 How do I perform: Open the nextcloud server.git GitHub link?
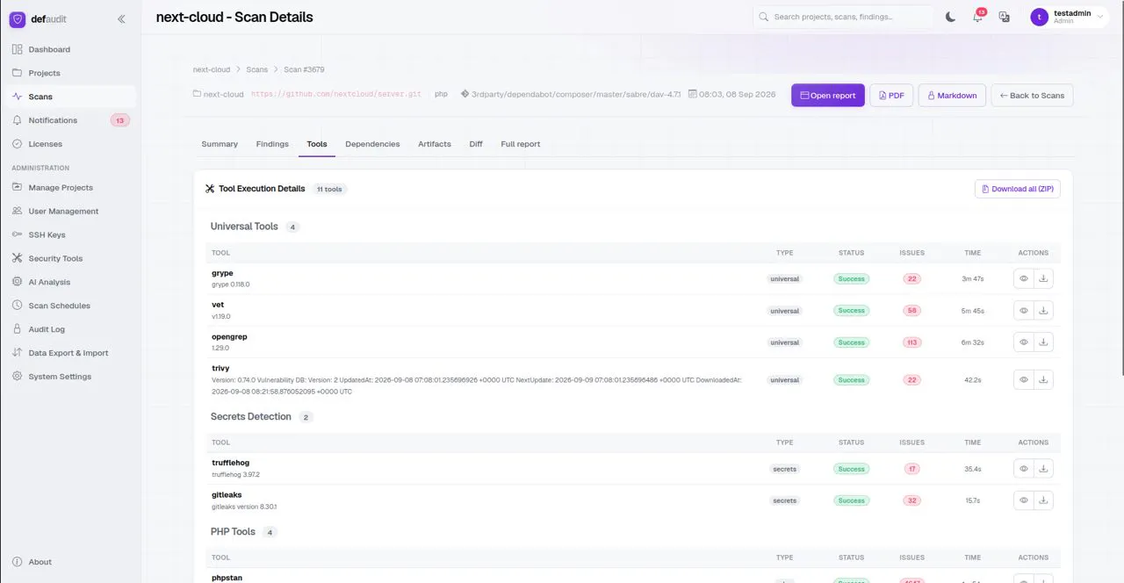pyautogui.click(x=336, y=94)
